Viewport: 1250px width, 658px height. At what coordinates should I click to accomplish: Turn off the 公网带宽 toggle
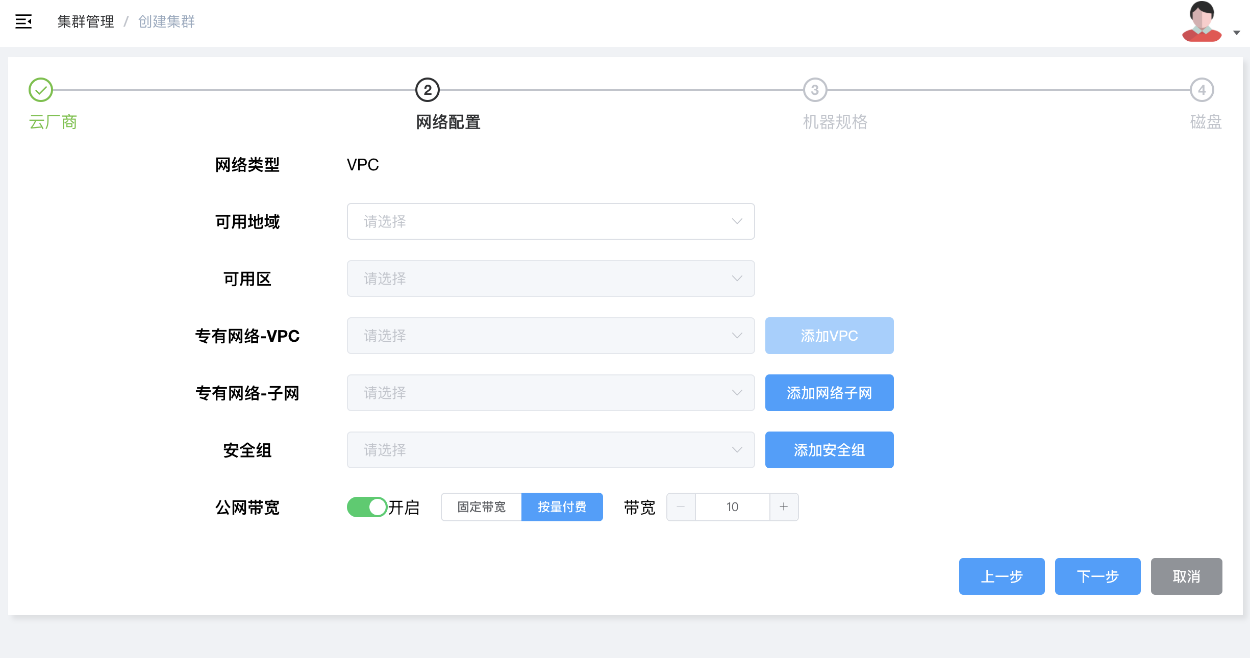[366, 507]
